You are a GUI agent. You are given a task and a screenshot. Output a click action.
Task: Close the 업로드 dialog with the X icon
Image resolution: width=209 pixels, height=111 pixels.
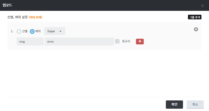coord(203,6)
